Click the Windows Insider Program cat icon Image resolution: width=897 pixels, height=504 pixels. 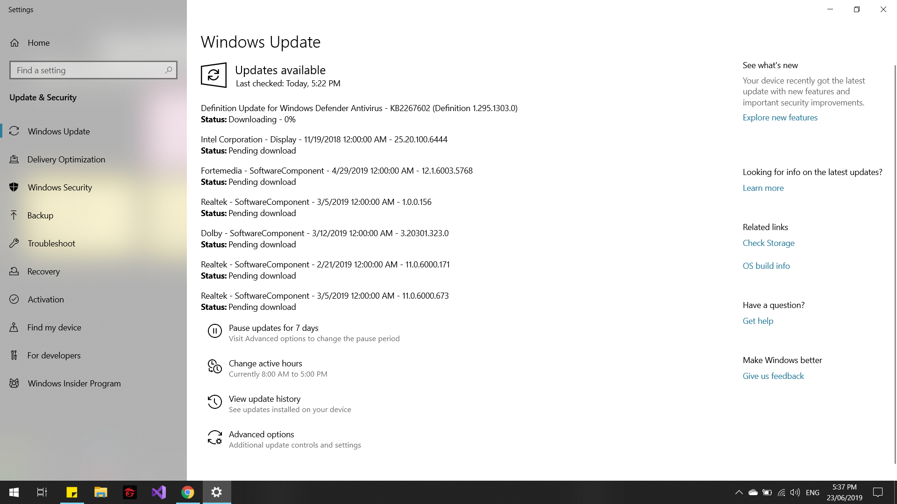[x=14, y=383]
